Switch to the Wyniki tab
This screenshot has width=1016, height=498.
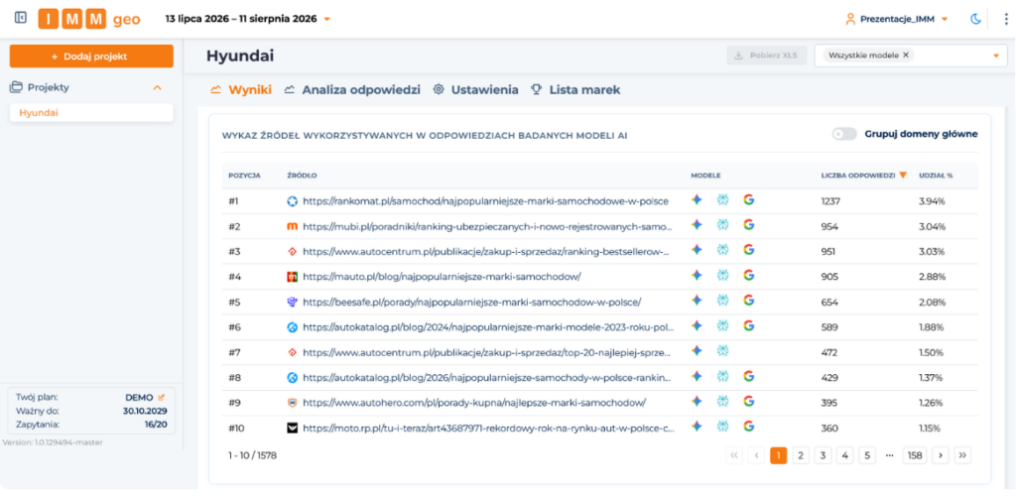pos(241,90)
